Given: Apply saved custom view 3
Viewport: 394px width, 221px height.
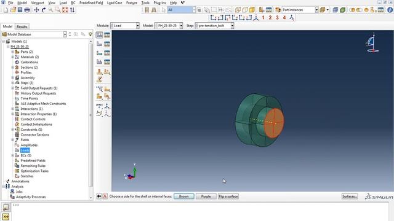Looking at the screenshot, I should [277, 18].
